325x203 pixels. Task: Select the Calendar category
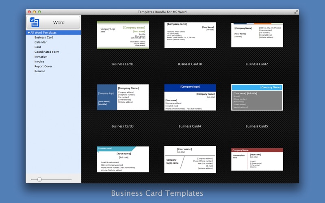[40, 42]
